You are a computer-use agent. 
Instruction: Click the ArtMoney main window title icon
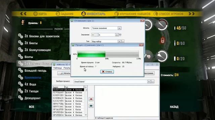coord(54,64)
